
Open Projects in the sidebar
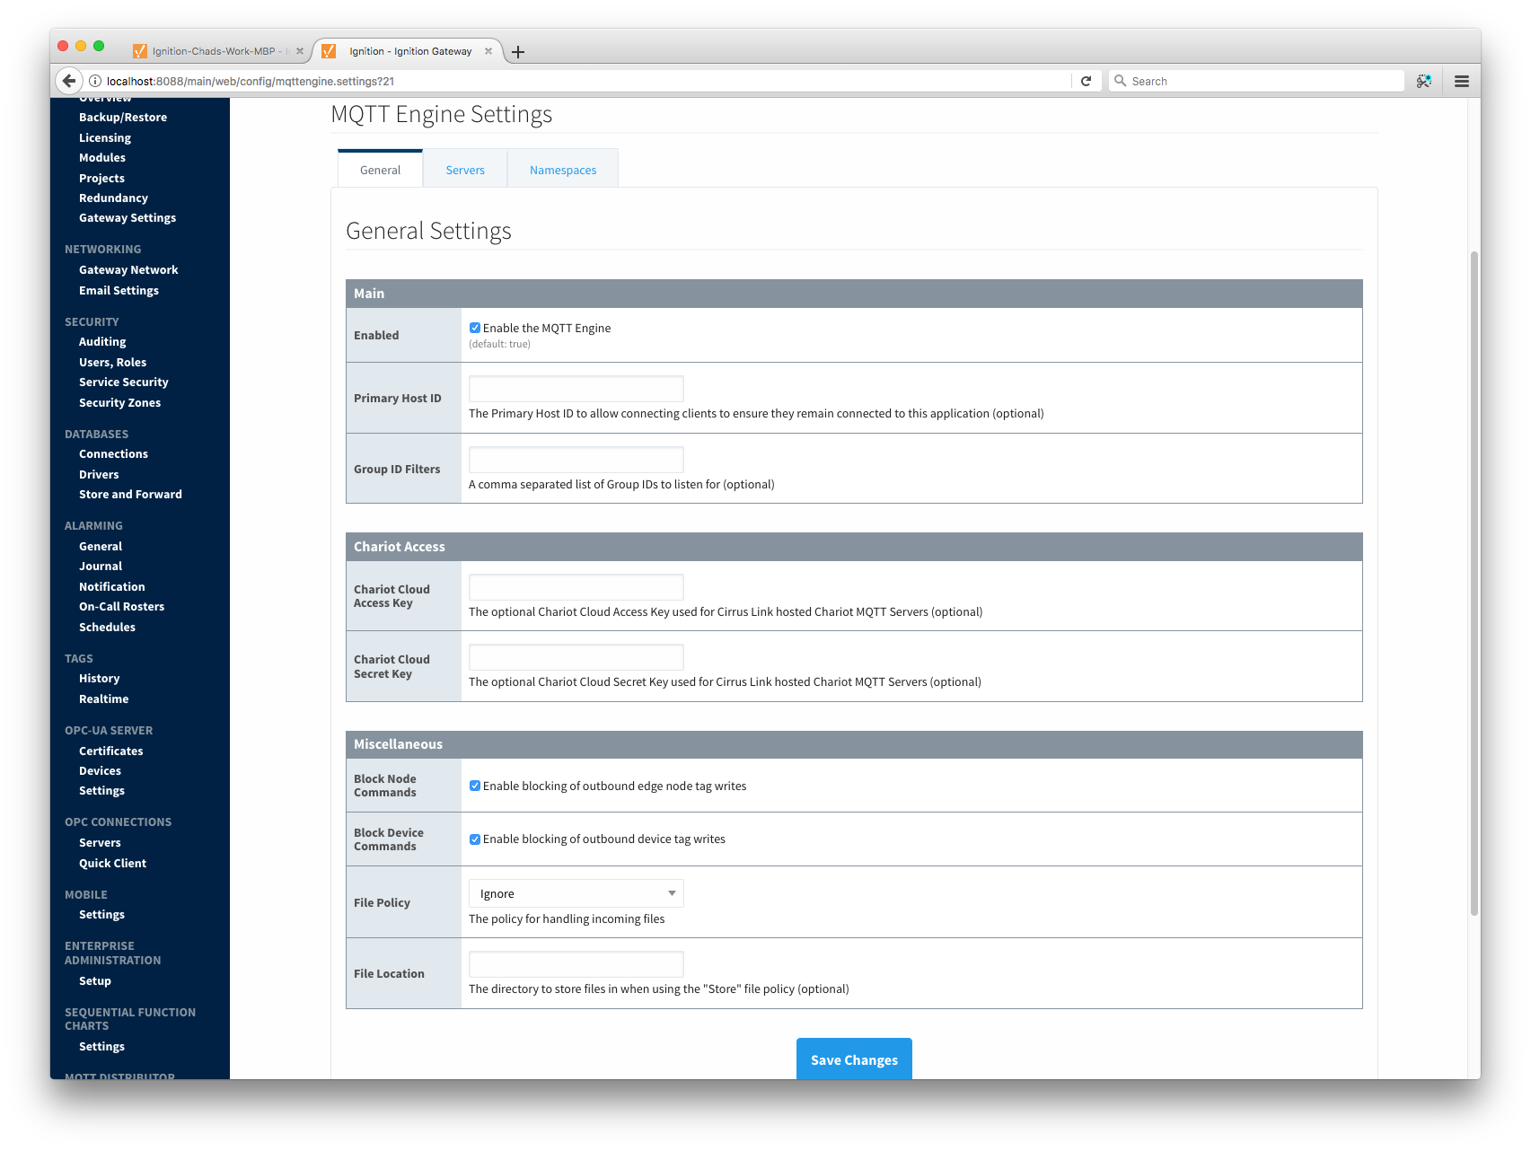tap(101, 179)
